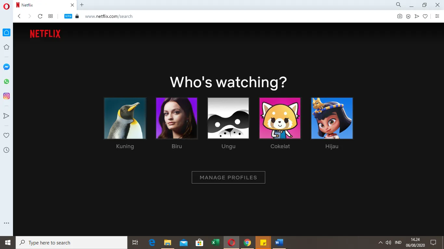Take a snapshot with the camera icon
Screen dimensions: 444x249
(400, 16)
